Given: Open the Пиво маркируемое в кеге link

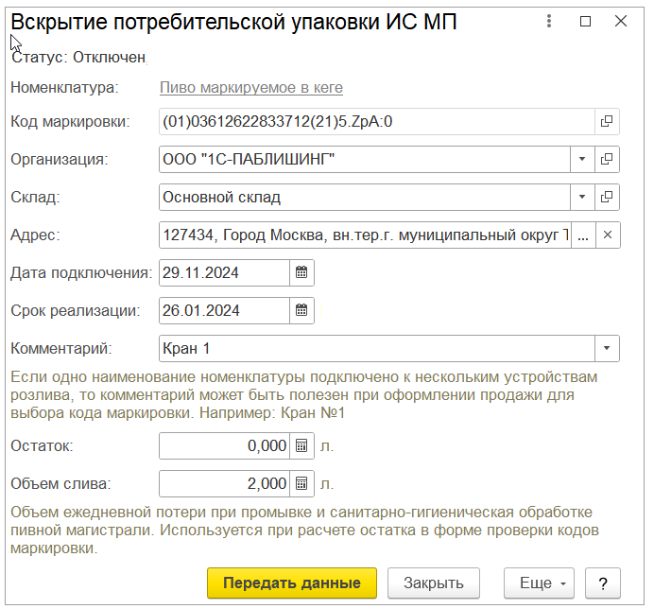Looking at the screenshot, I should point(250,88).
